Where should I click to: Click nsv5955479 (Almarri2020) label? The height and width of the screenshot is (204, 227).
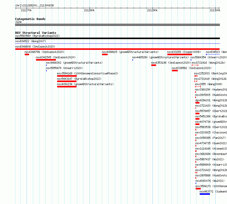(x=64, y=68)
